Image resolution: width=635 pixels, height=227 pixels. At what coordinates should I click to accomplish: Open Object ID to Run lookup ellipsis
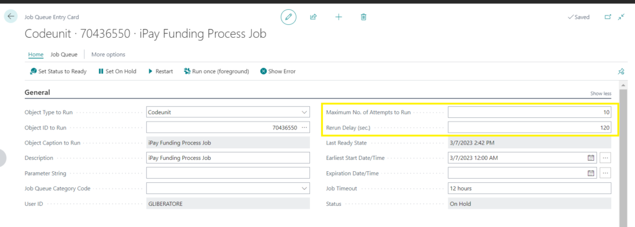point(304,128)
